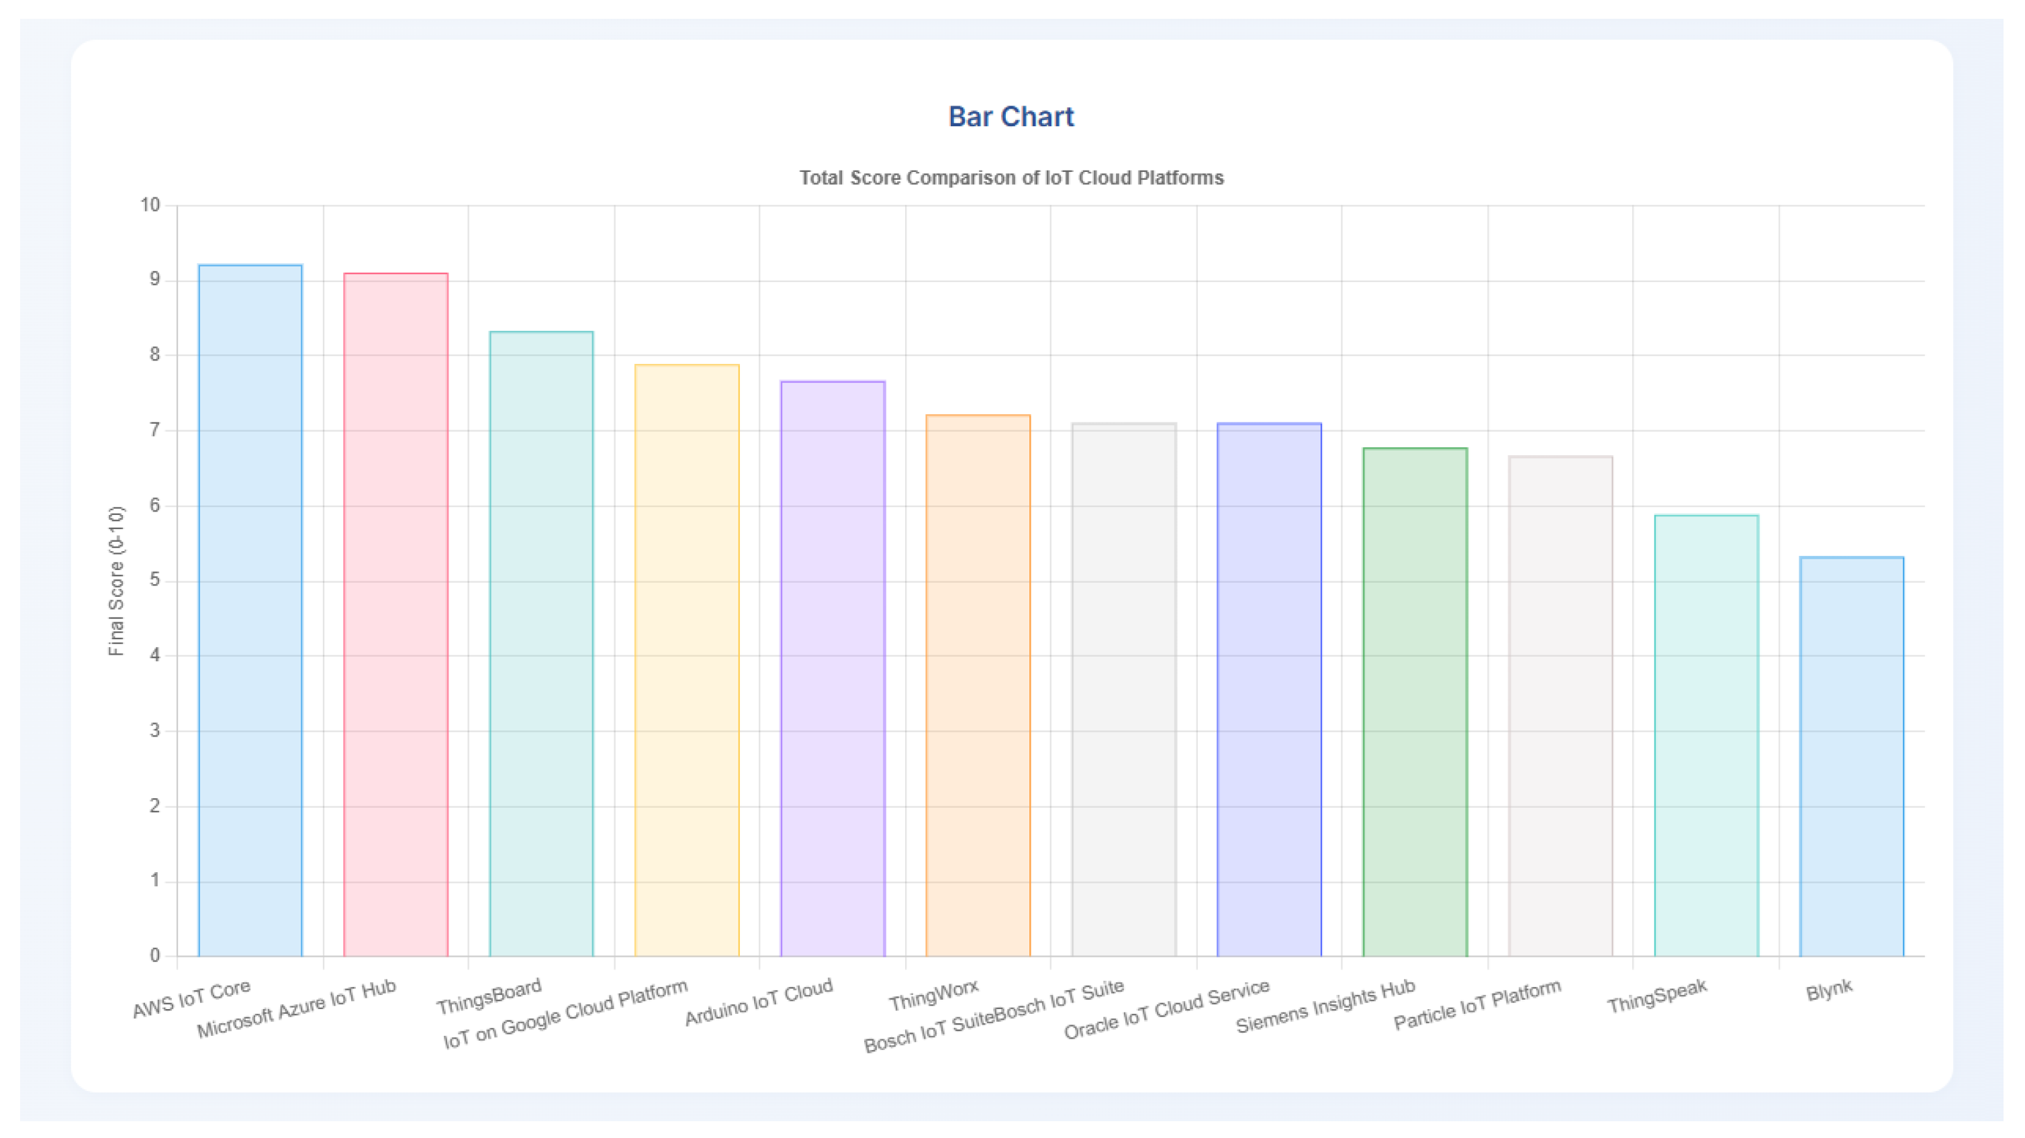Click the "AWS IoT Core" axis label
The height and width of the screenshot is (1138, 2025).
tap(192, 999)
